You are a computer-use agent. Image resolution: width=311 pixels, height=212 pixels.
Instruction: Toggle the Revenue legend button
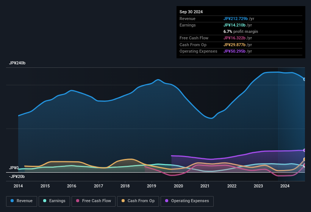click(22, 201)
